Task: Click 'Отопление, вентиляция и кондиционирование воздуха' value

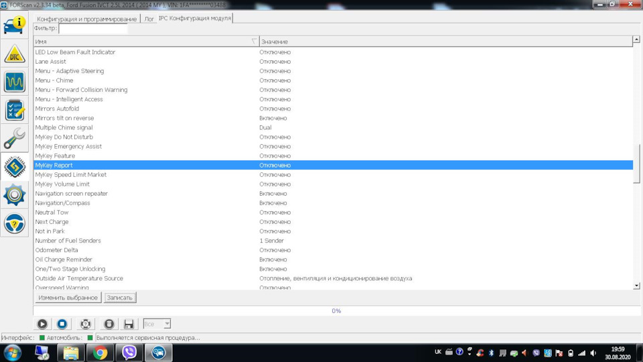Action: coord(336,279)
